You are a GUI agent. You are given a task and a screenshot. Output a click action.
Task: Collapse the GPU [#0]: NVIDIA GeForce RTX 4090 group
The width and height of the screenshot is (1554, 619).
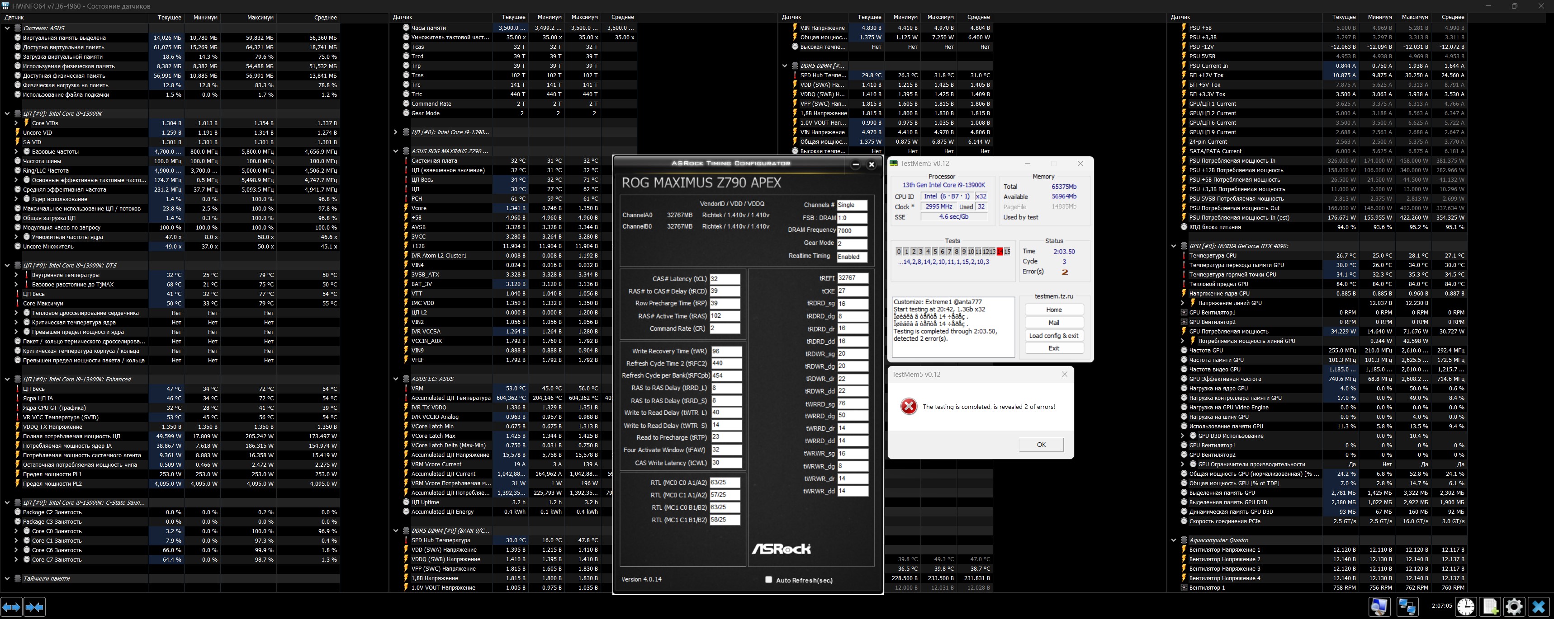(1173, 246)
